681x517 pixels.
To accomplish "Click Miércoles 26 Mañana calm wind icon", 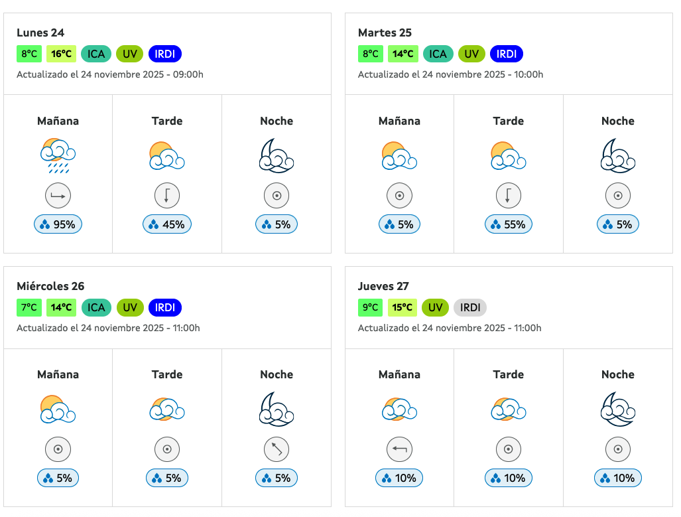I will click(x=58, y=449).
